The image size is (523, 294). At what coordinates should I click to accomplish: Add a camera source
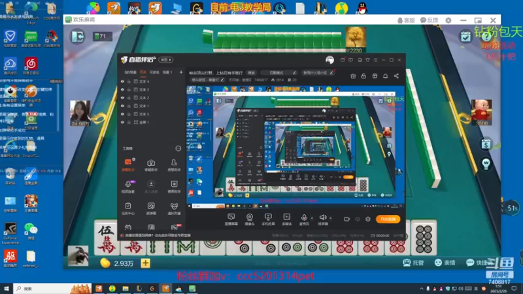(x=250, y=220)
